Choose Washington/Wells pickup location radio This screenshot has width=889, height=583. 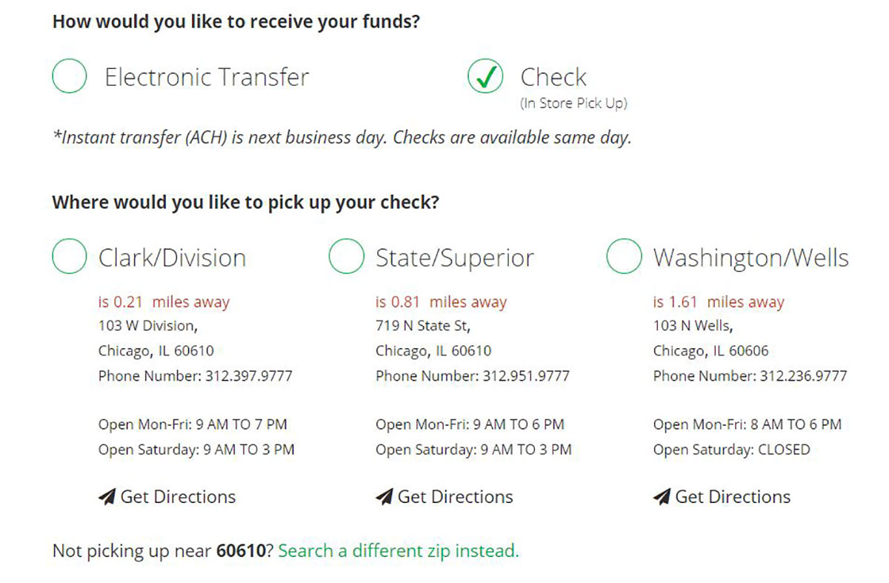[624, 256]
